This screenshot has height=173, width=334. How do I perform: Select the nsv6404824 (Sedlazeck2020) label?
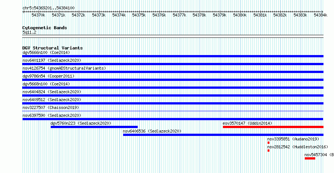click(52, 92)
